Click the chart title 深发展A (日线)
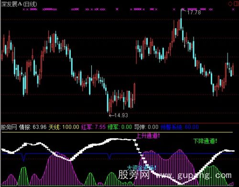This screenshot has width=239, height=187. point(19,4)
